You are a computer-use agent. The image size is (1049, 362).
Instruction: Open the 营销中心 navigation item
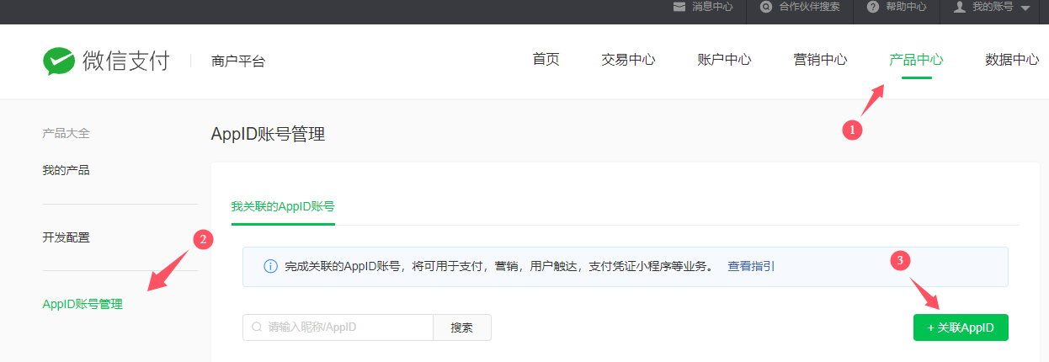click(820, 60)
